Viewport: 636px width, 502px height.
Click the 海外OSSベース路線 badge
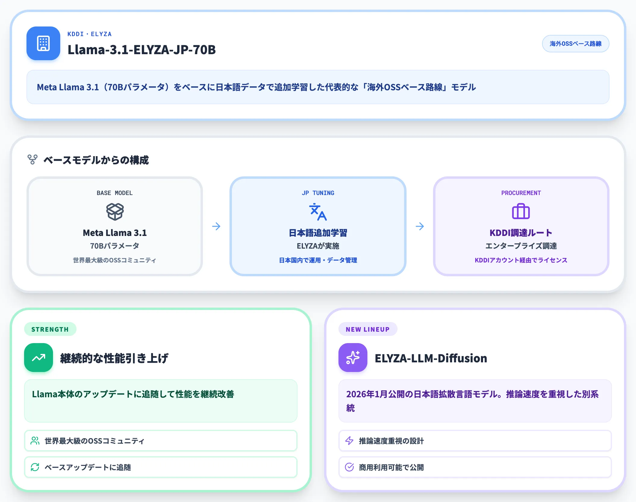(x=575, y=44)
